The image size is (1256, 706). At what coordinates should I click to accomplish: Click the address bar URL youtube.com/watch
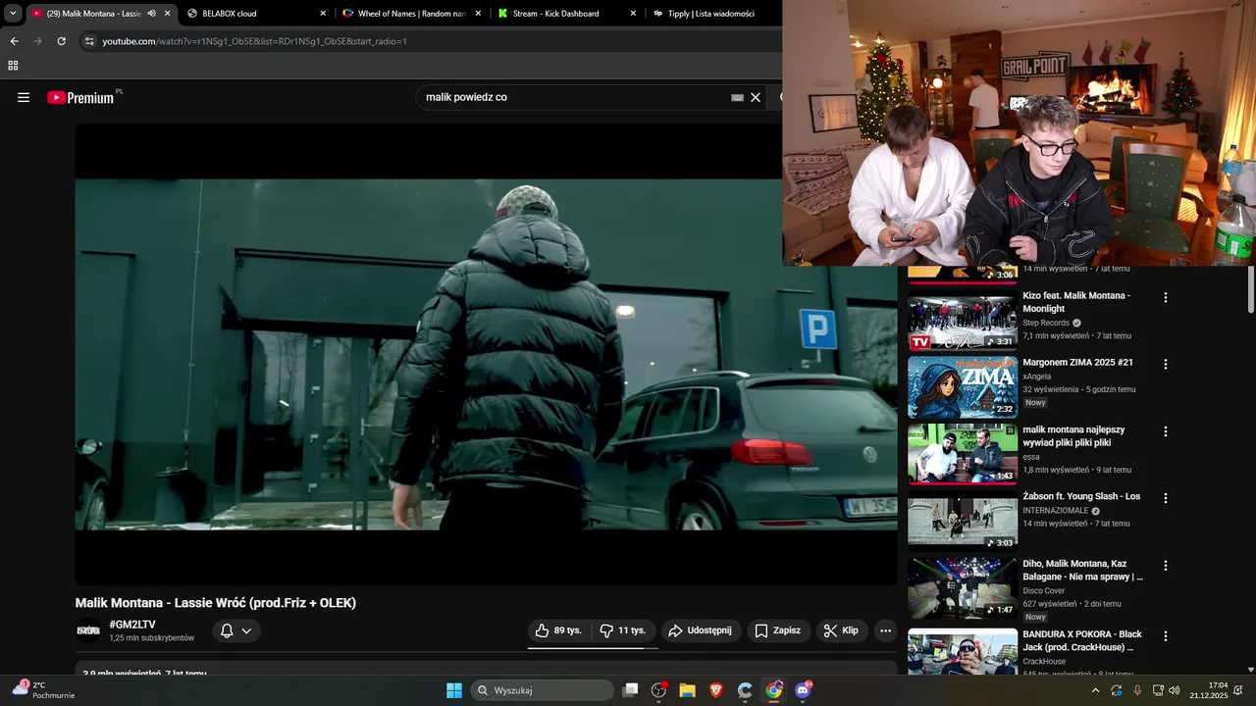[x=254, y=41]
